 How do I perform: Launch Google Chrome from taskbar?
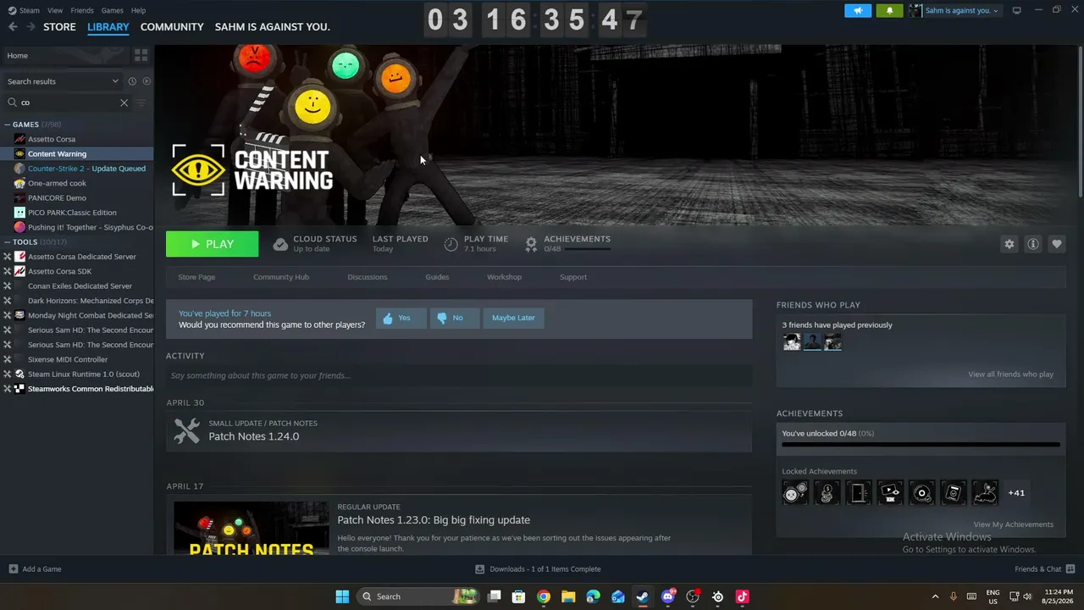click(544, 596)
